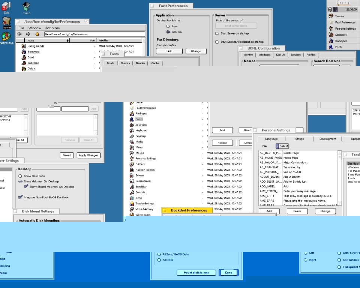Viewport: 360px width, 288px height.
Task: Open Services tab in BONE Configuration
Action: click(296, 55)
